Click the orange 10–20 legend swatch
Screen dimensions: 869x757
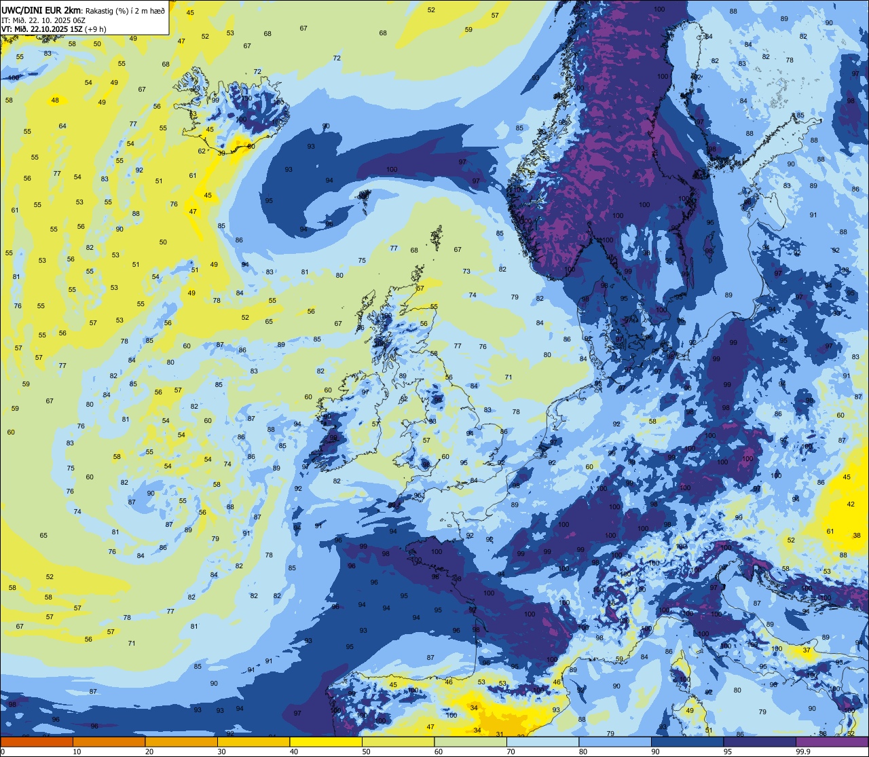click(109, 741)
